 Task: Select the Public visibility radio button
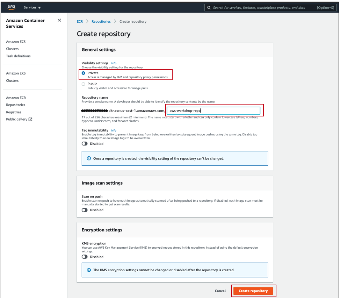84,84
